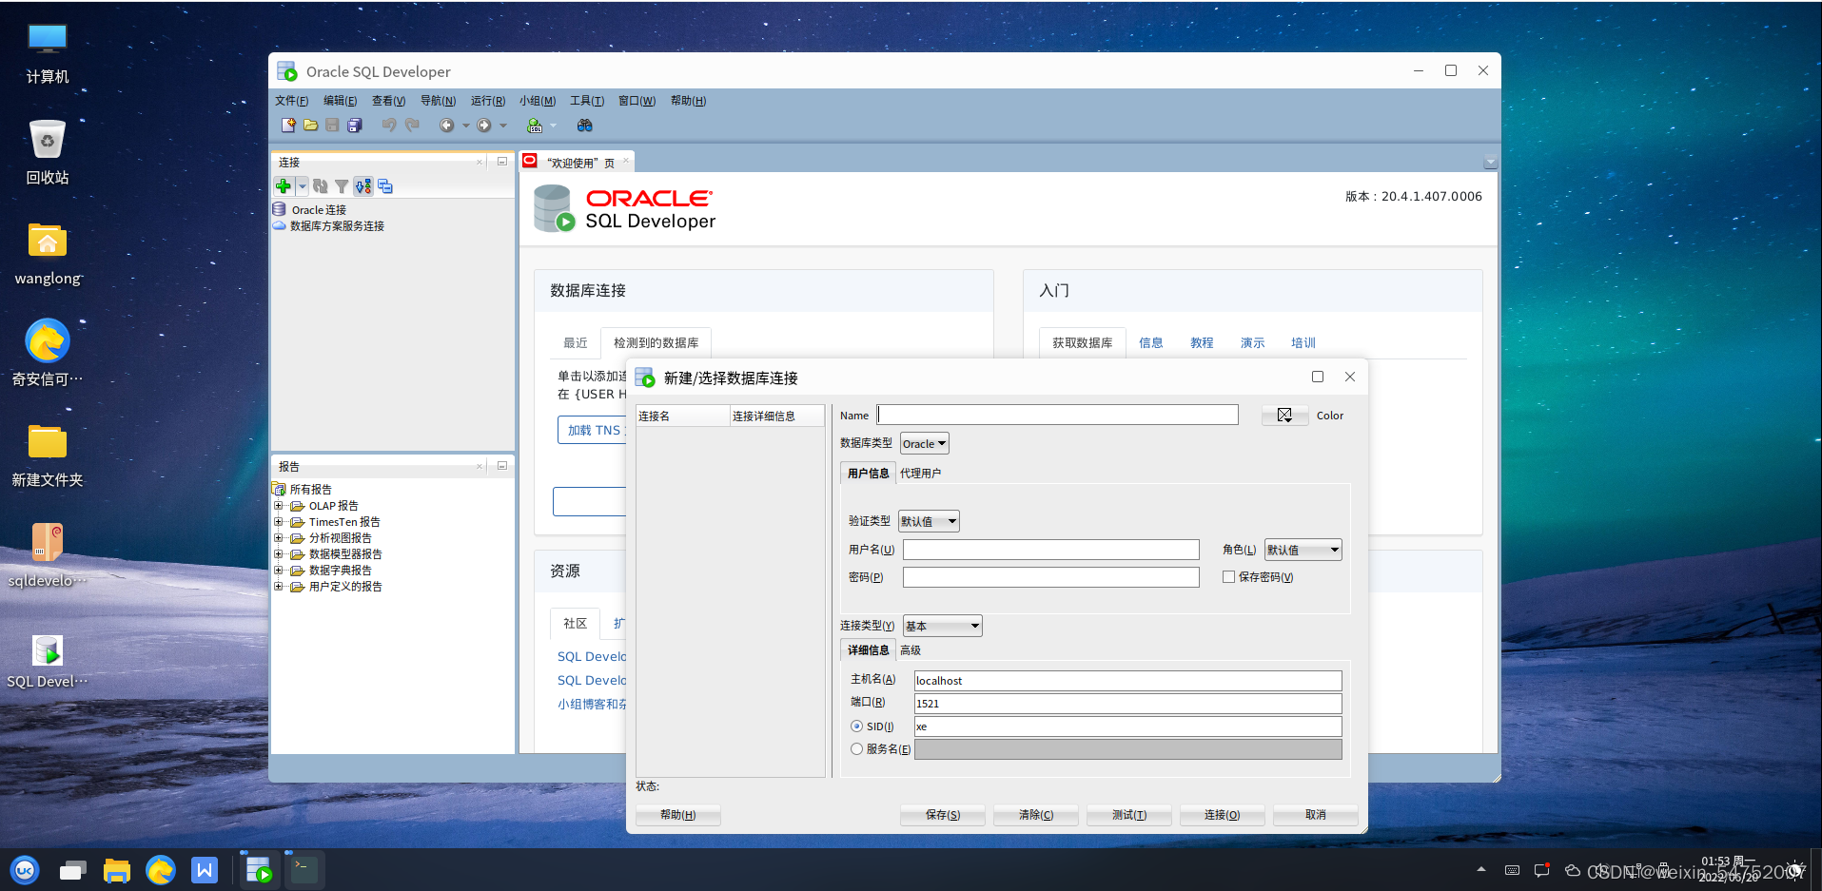Click the binoculars Find DB Object icon
The image size is (1822, 891).
pos(584,126)
